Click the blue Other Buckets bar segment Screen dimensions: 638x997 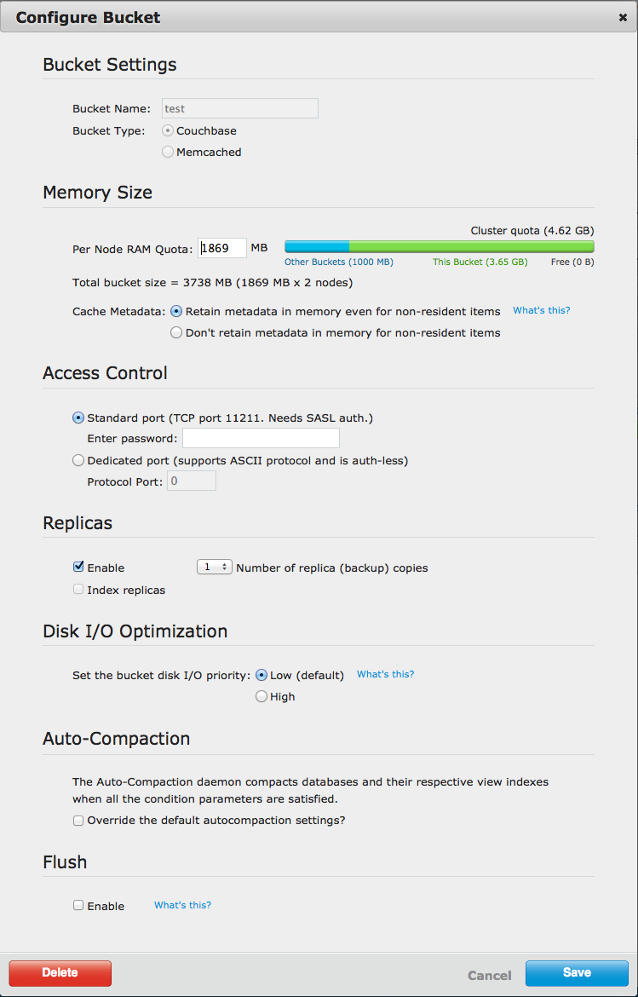tap(317, 246)
